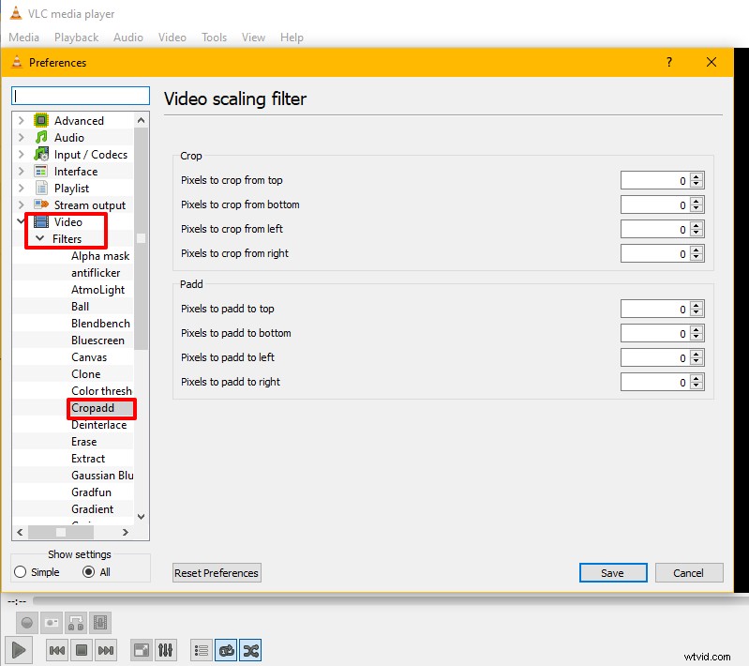This screenshot has height=666, width=749.
Task: Click the Next media button
Action: tap(106, 650)
